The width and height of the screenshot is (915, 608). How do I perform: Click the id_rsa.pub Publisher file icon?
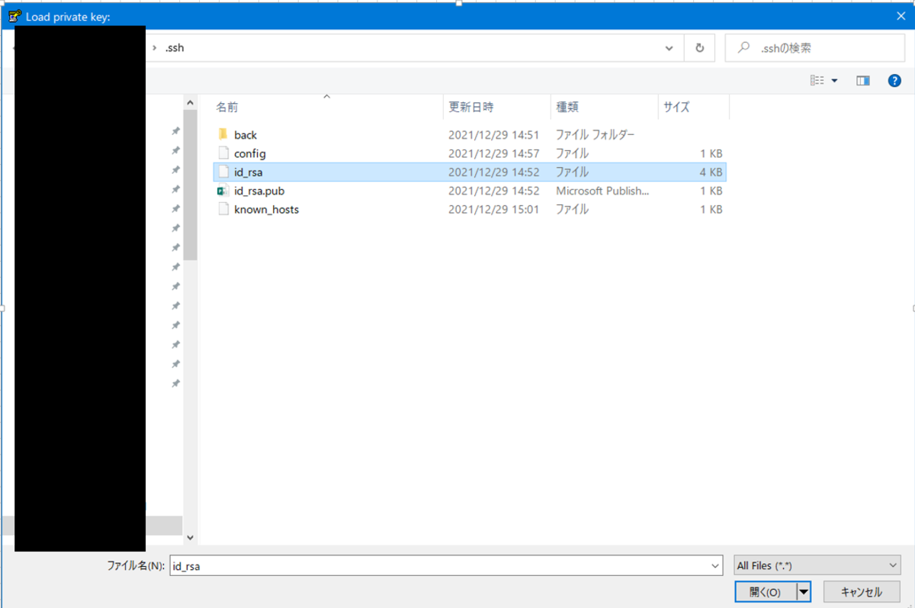pos(223,191)
